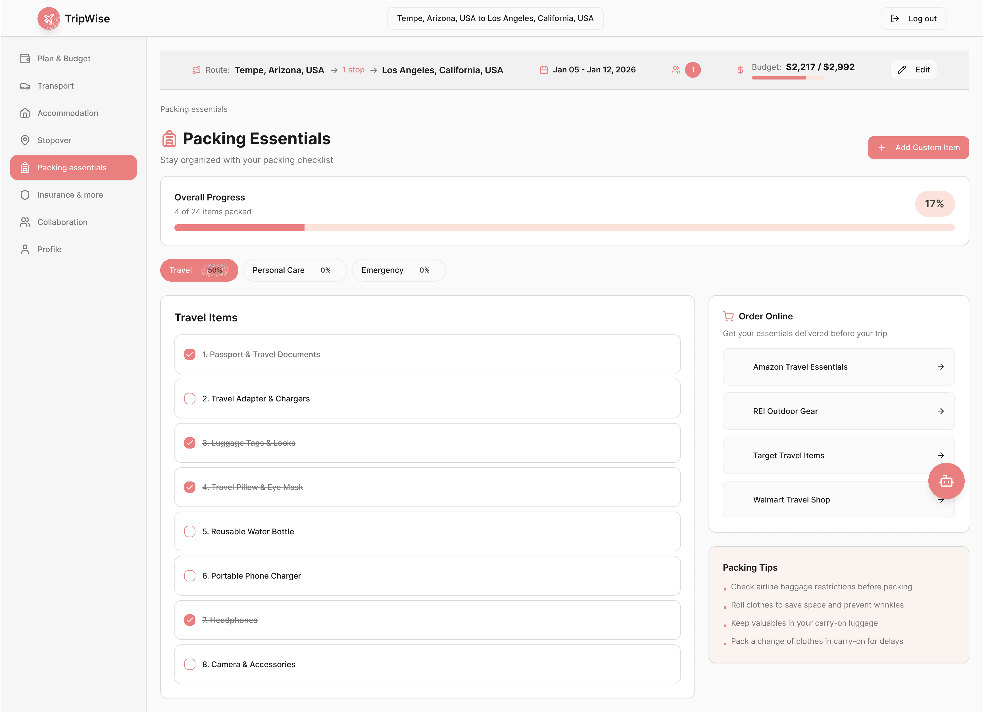Check the Travel Adapter & Chargers checkbox

tap(189, 399)
